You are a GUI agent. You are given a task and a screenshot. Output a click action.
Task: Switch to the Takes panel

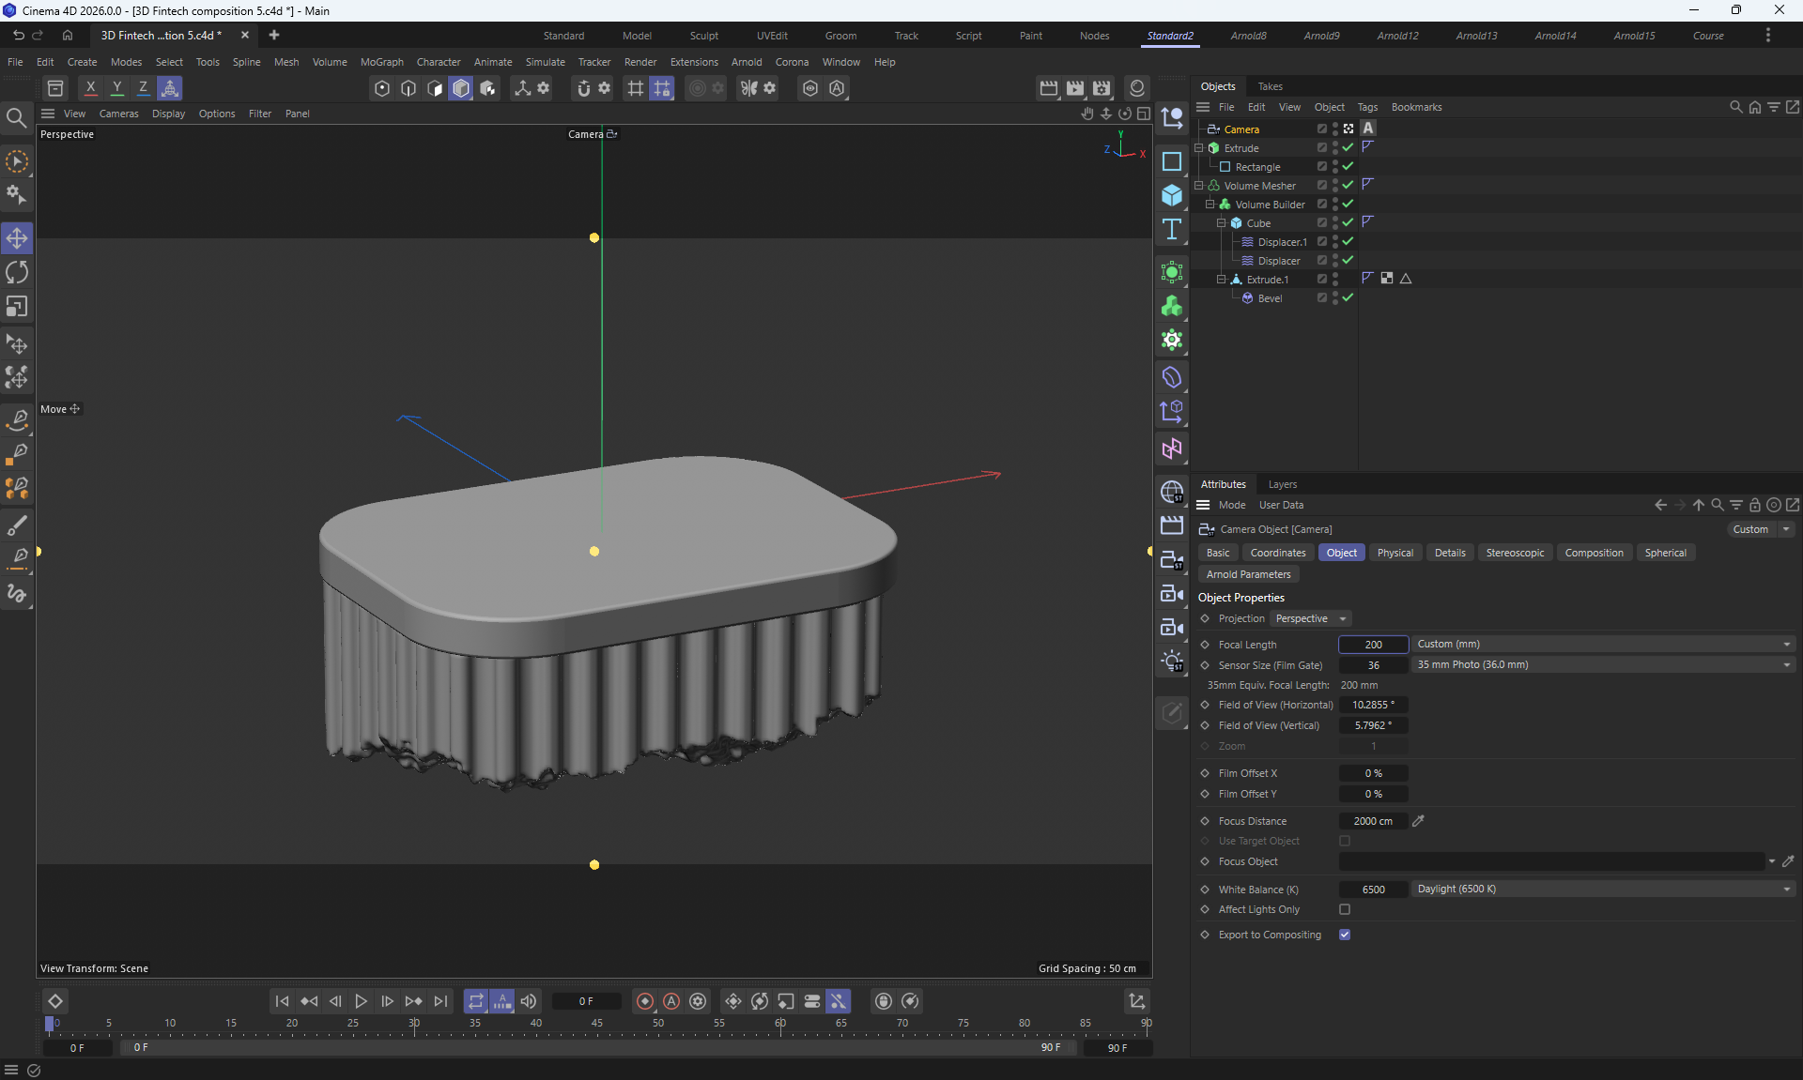coord(1270,86)
